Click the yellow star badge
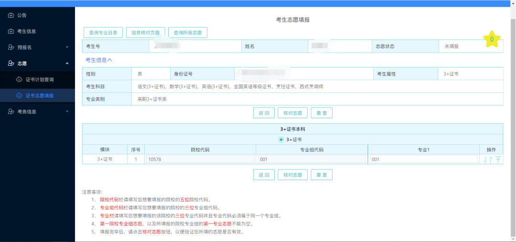Viewport: 516px width, 242px height. coord(492,39)
